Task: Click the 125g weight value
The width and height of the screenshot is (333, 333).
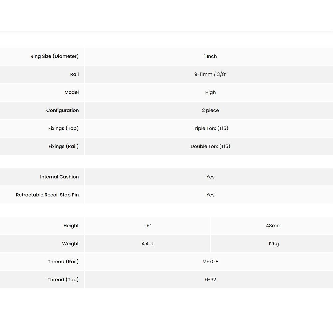Action: [274, 244]
